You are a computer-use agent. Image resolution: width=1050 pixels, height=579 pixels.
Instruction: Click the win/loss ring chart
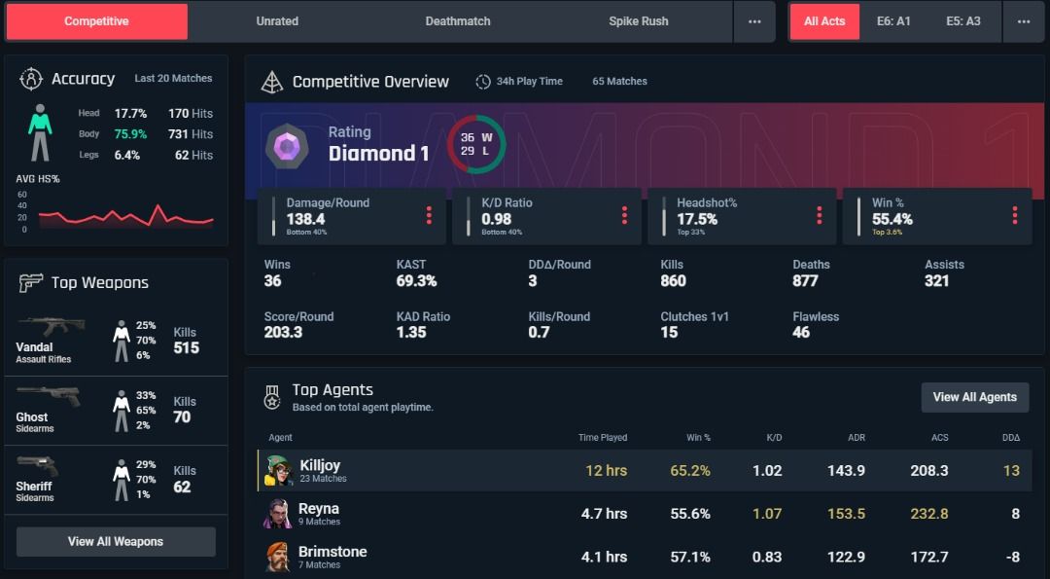[476, 145]
